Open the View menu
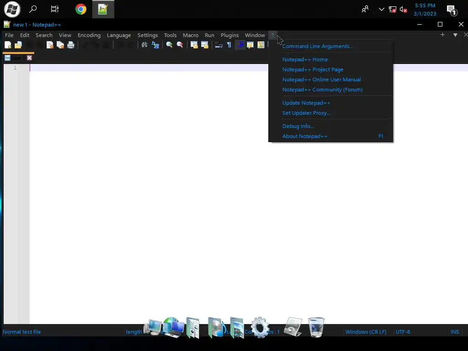Image resolution: width=468 pixels, height=351 pixels. 65,35
